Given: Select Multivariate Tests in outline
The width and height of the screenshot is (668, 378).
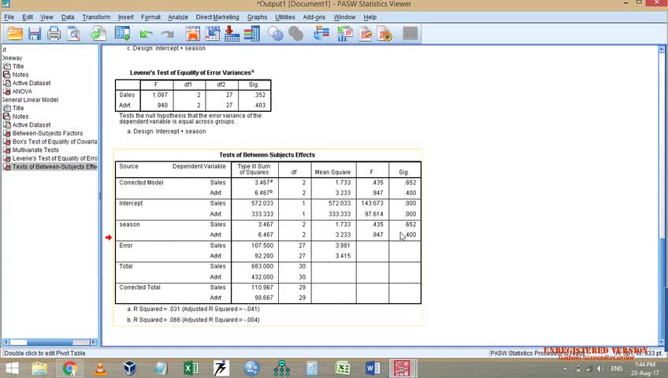Looking at the screenshot, I should (35, 150).
